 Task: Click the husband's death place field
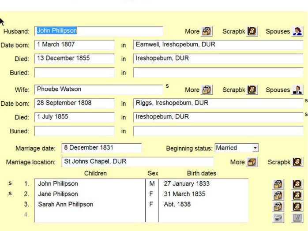pos(218,59)
